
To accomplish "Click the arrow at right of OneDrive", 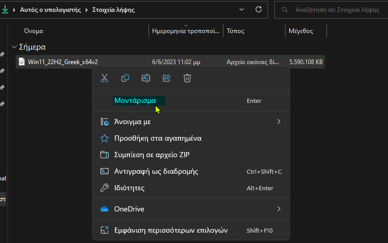I will [x=279, y=209].
